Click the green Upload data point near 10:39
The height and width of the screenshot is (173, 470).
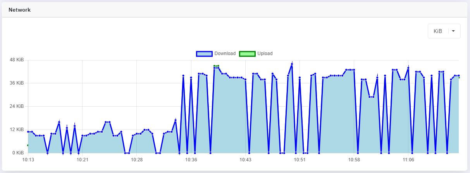214,66
